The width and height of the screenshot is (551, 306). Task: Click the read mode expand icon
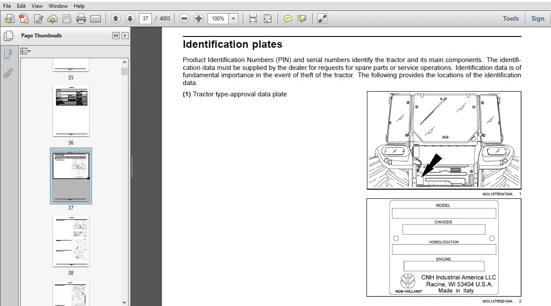(322, 19)
